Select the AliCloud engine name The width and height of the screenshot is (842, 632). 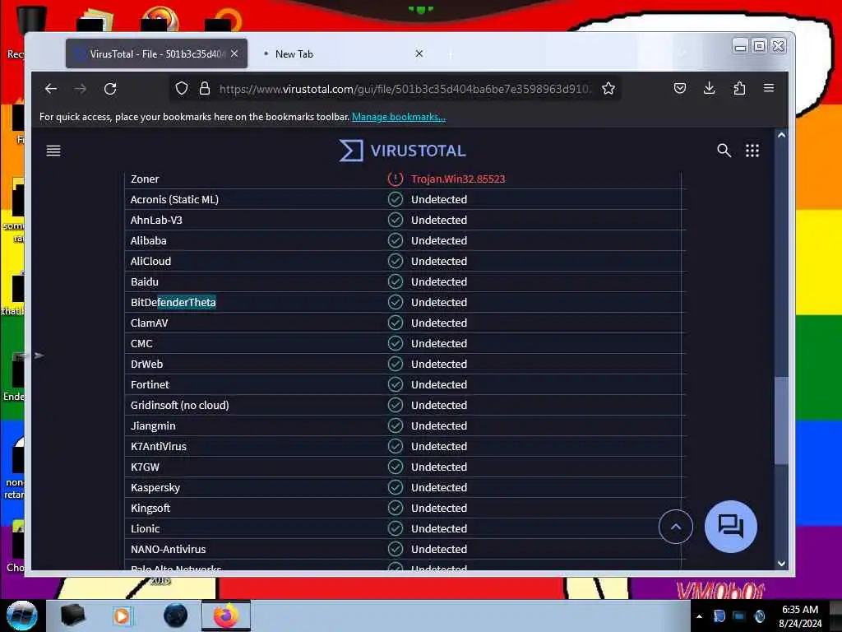[151, 261]
